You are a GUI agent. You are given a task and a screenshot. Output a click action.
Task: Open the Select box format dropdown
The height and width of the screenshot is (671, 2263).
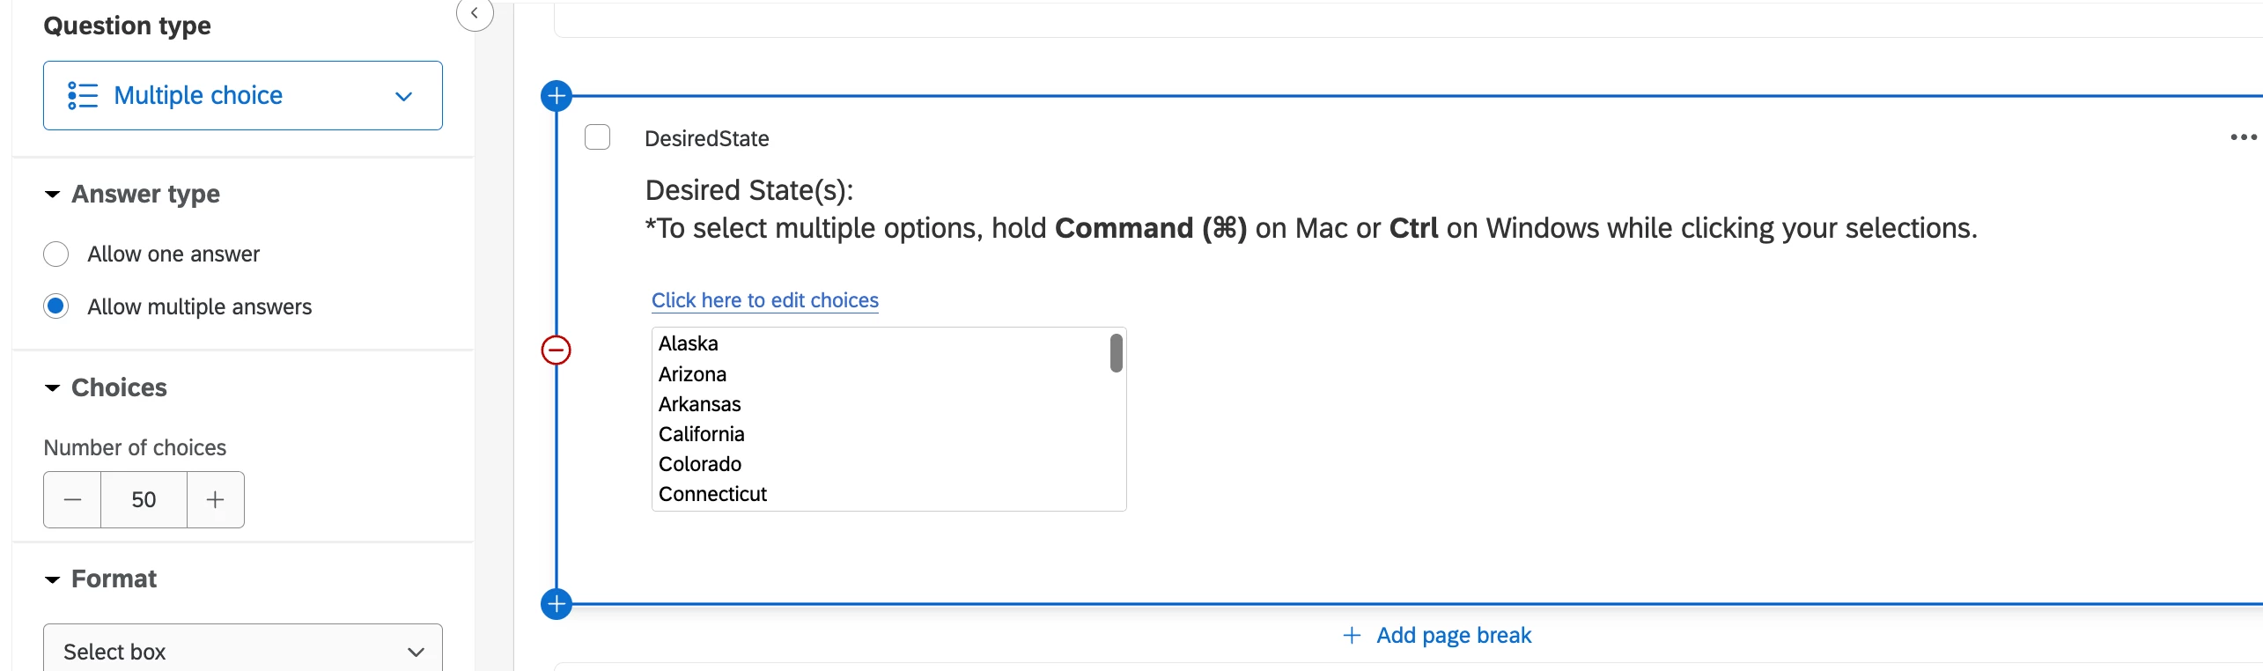pos(242,652)
